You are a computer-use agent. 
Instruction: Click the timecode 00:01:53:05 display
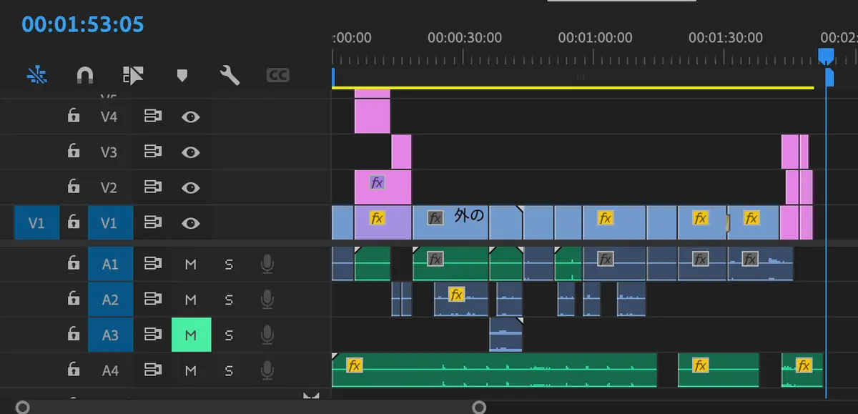click(83, 25)
